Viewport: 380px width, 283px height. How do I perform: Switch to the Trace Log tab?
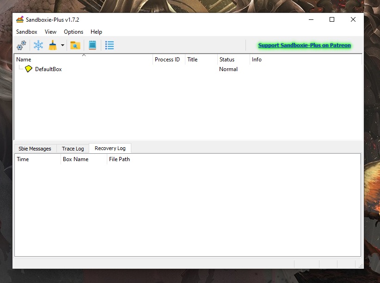[x=73, y=149]
